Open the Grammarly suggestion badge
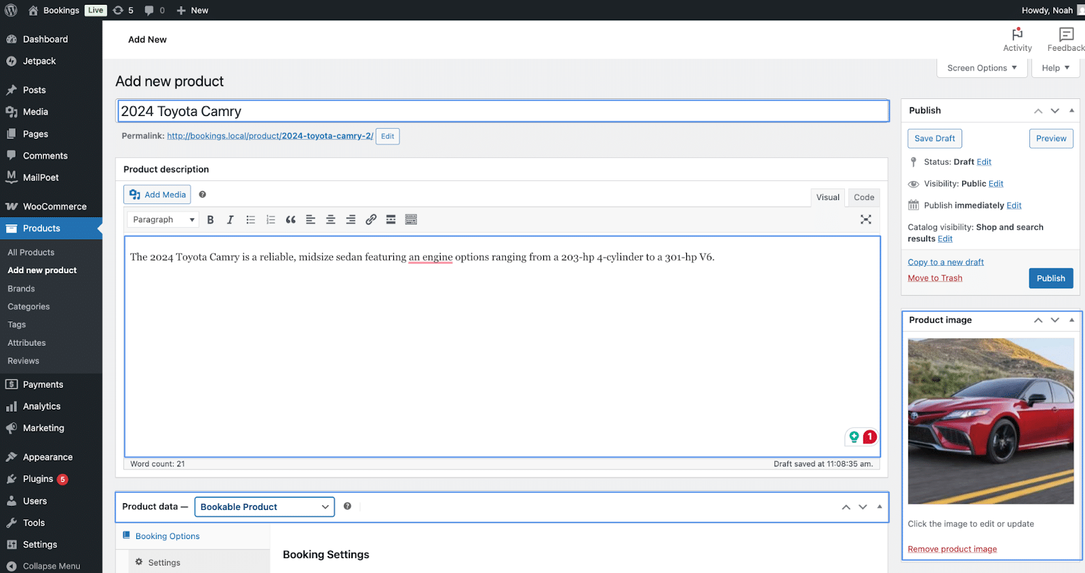Screen dimensions: 1085x573 (x=869, y=437)
